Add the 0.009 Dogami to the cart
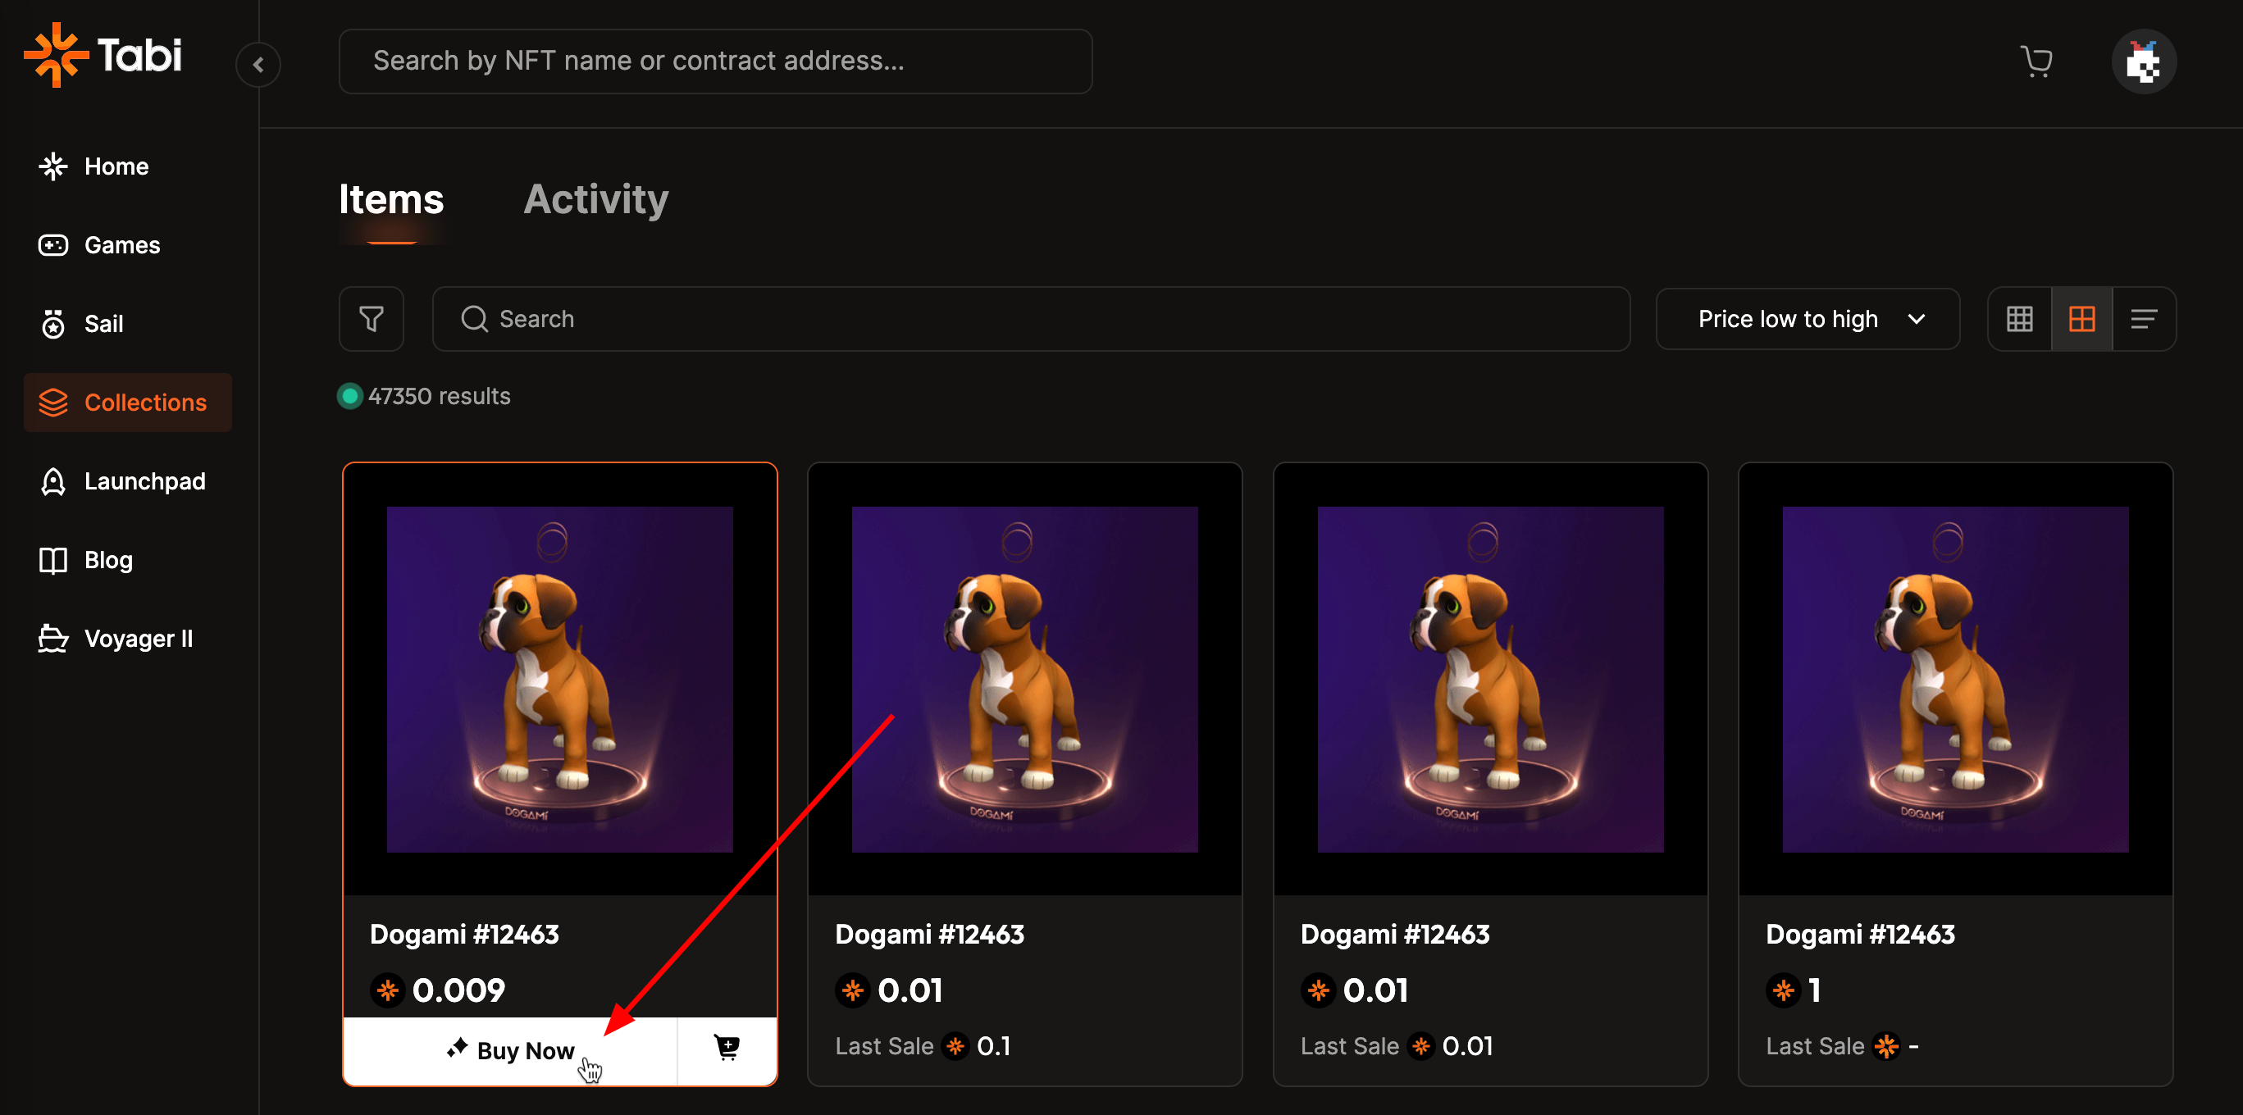This screenshot has width=2243, height=1115. [x=726, y=1049]
